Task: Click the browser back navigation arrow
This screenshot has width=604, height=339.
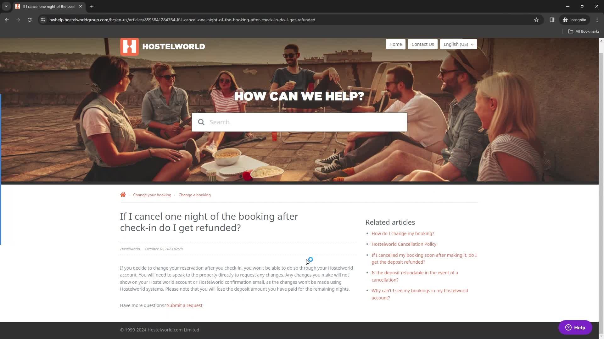Action: click(x=7, y=20)
